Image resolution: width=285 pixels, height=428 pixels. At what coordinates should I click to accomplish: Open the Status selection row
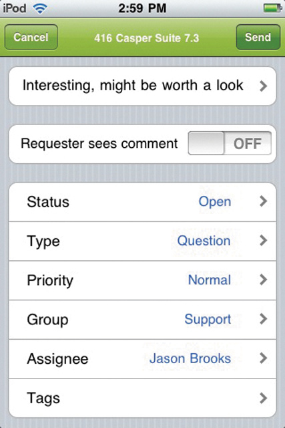click(143, 202)
